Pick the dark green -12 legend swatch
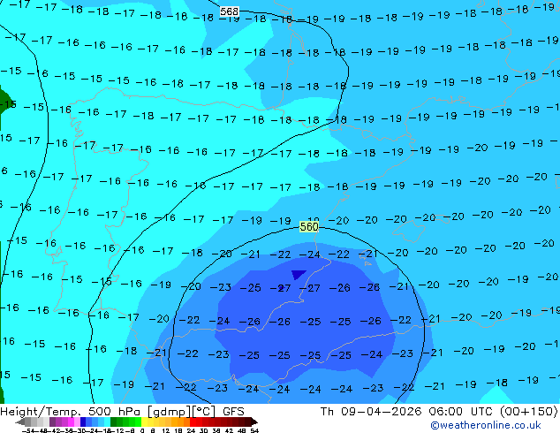Screen dimensions: 560x433 pos(114,422)
